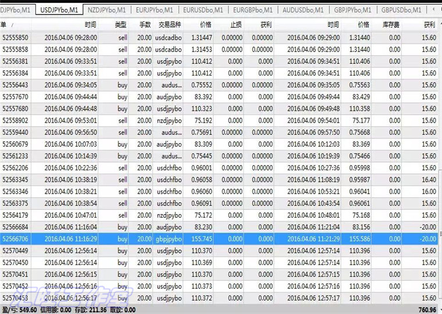Select order 52555850 usdcadbo row
442x314 pixels.
pos(219,37)
